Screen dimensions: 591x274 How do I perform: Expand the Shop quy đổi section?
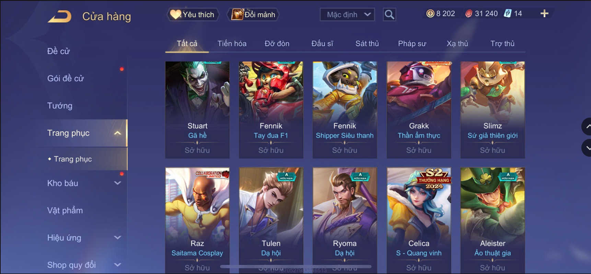click(117, 265)
